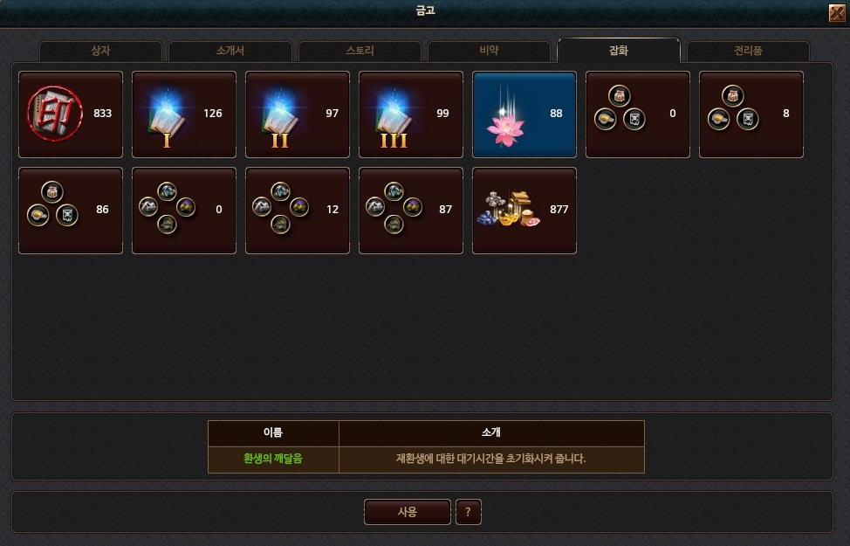
Task: Select the four-resource bundle with count 87
Action: pos(410,211)
